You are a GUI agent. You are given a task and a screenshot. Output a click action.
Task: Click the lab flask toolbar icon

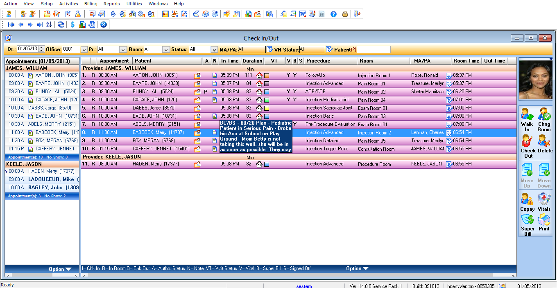[78, 14]
